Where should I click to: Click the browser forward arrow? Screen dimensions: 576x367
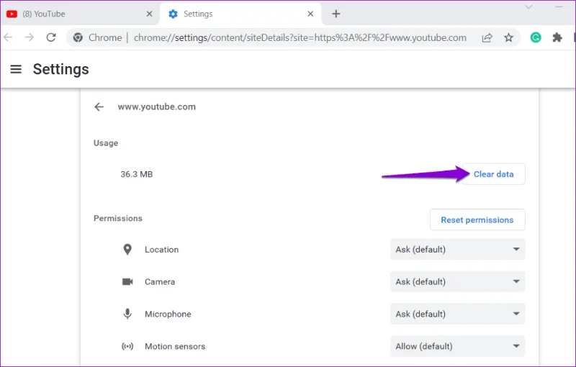coord(30,37)
